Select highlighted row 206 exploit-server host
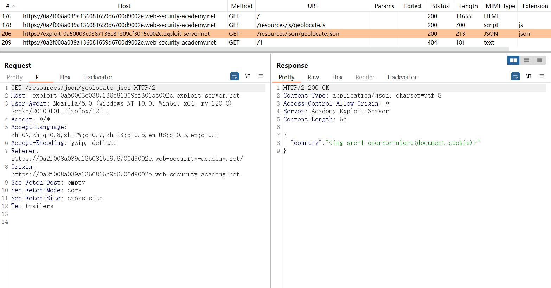 275,34
